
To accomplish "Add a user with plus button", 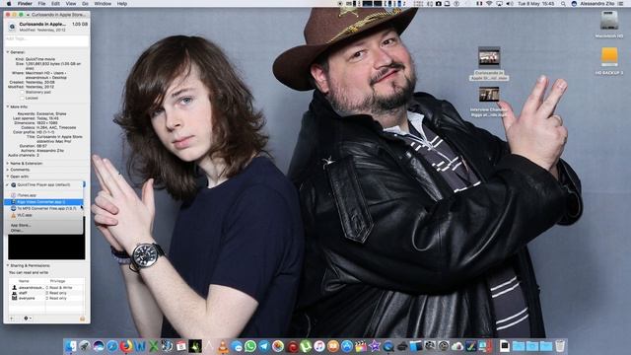I will (x=12, y=319).
